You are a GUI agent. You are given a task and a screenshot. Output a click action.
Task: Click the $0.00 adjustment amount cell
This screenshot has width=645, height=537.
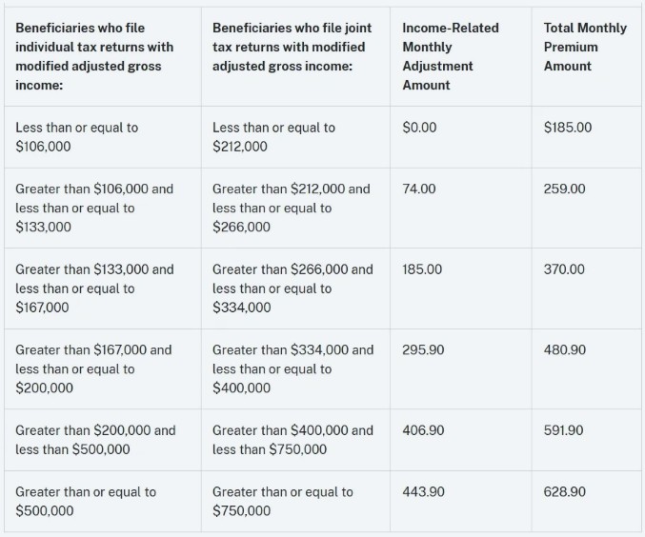click(419, 128)
